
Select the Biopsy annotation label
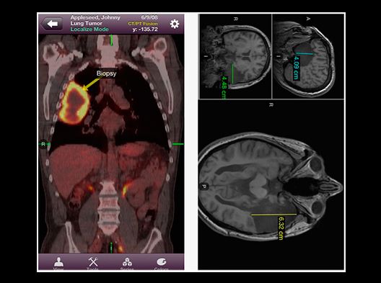[x=106, y=73]
